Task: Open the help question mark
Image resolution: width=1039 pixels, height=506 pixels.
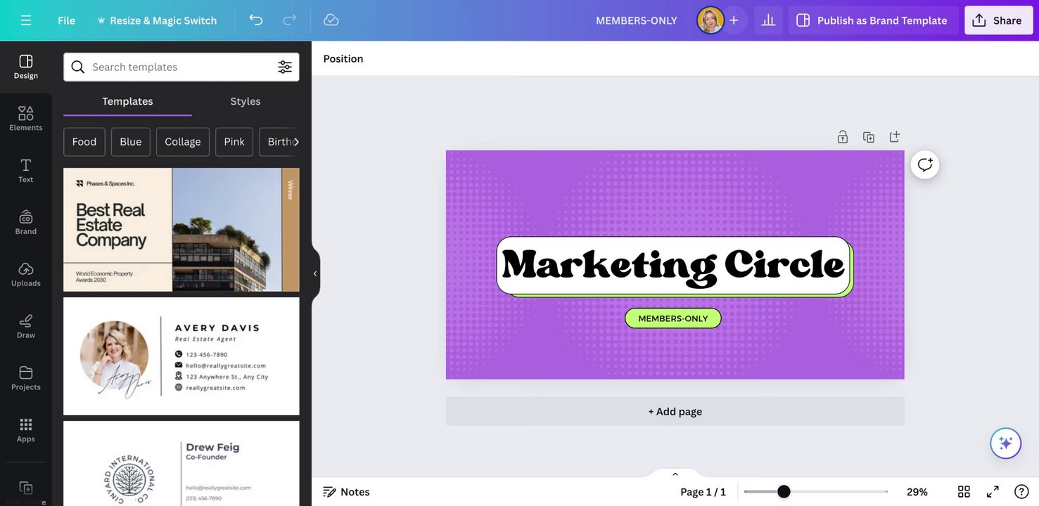Action: 1021,492
